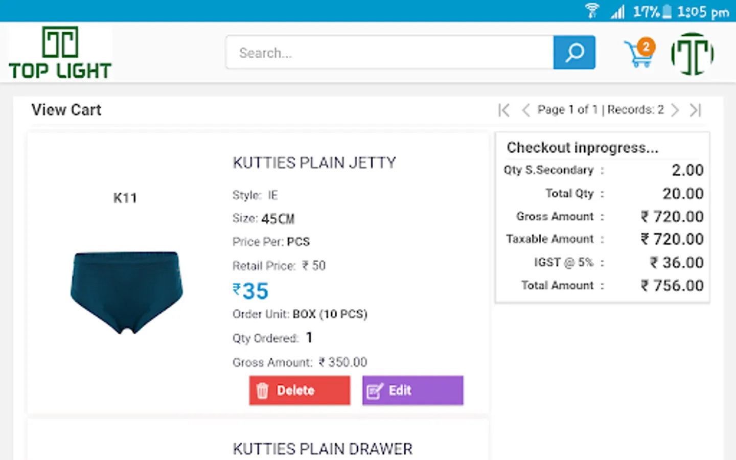
Task: Click the cart badge showing 2
Action: coord(647,47)
